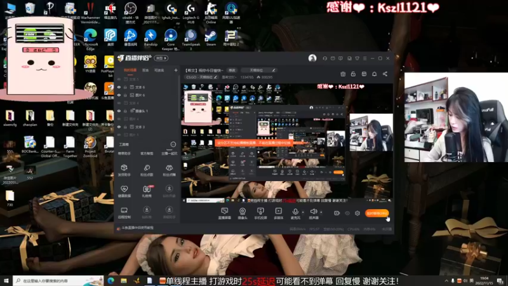Toggle the lock on layer 文本 6
The image size is (508, 286).
[x=125, y=87]
